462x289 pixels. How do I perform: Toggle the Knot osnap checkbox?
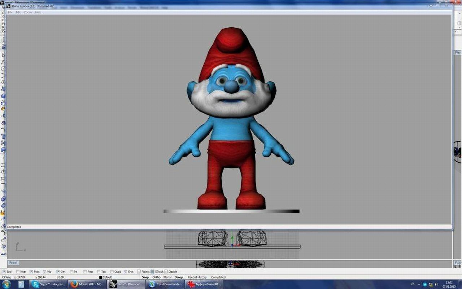[126, 272]
